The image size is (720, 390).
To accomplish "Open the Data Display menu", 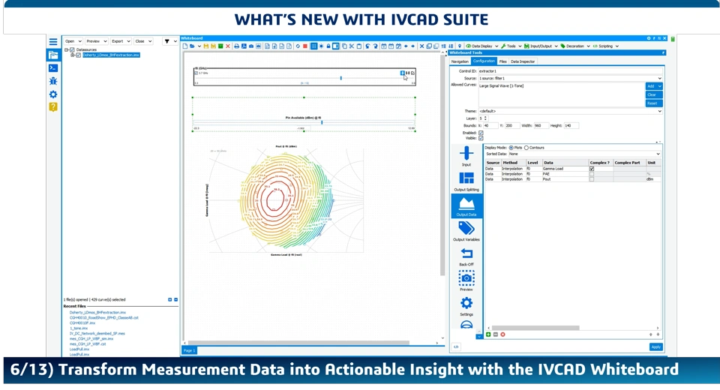I will pos(481,46).
